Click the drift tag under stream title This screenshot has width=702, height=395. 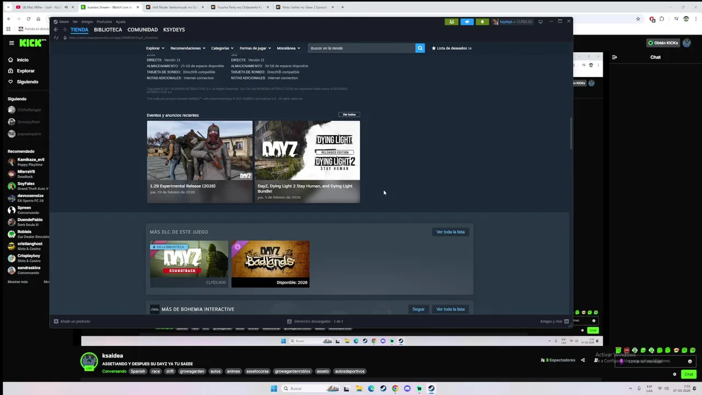[x=170, y=371]
